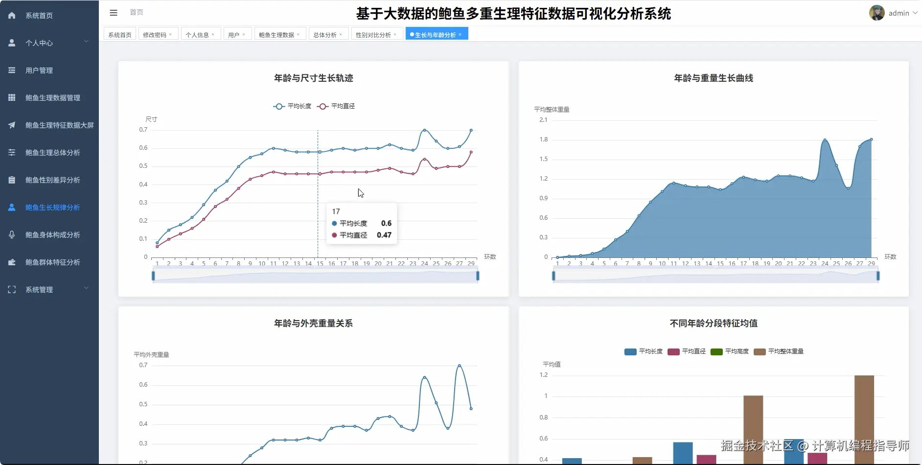Open 鲍鱼生理总体分析 in the sidebar
The height and width of the screenshot is (465, 922).
pyautogui.click(x=49, y=153)
